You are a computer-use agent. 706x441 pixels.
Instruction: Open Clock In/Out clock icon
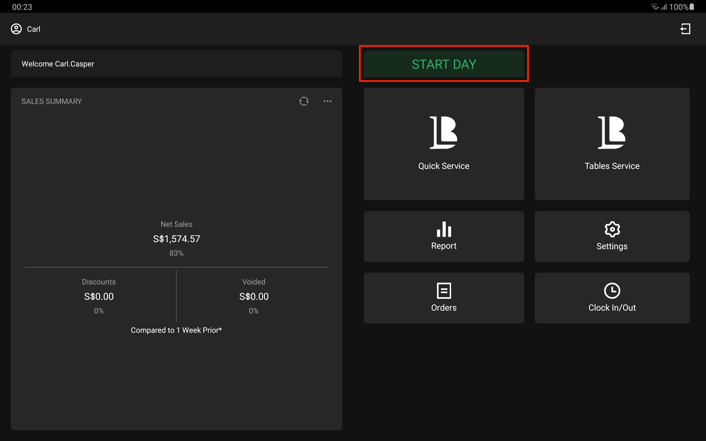click(x=612, y=290)
